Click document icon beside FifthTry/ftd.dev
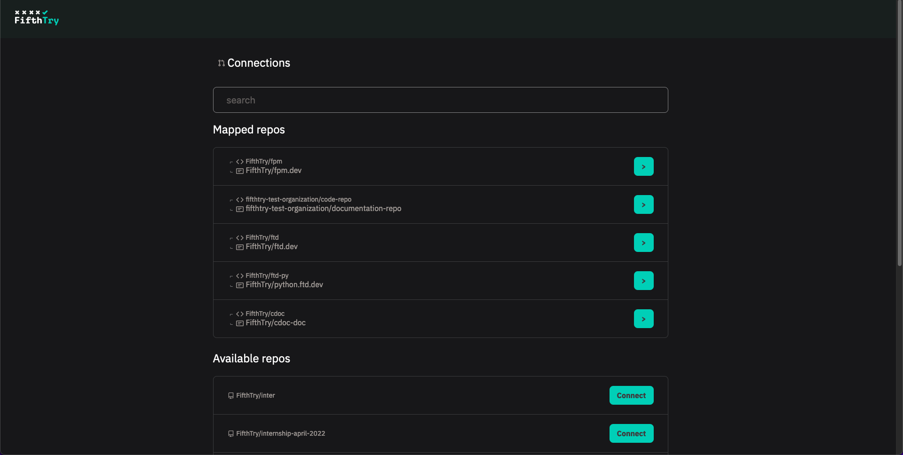Image resolution: width=903 pixels, height=455 pixels. pyautogui.click(x=240, y=247)
